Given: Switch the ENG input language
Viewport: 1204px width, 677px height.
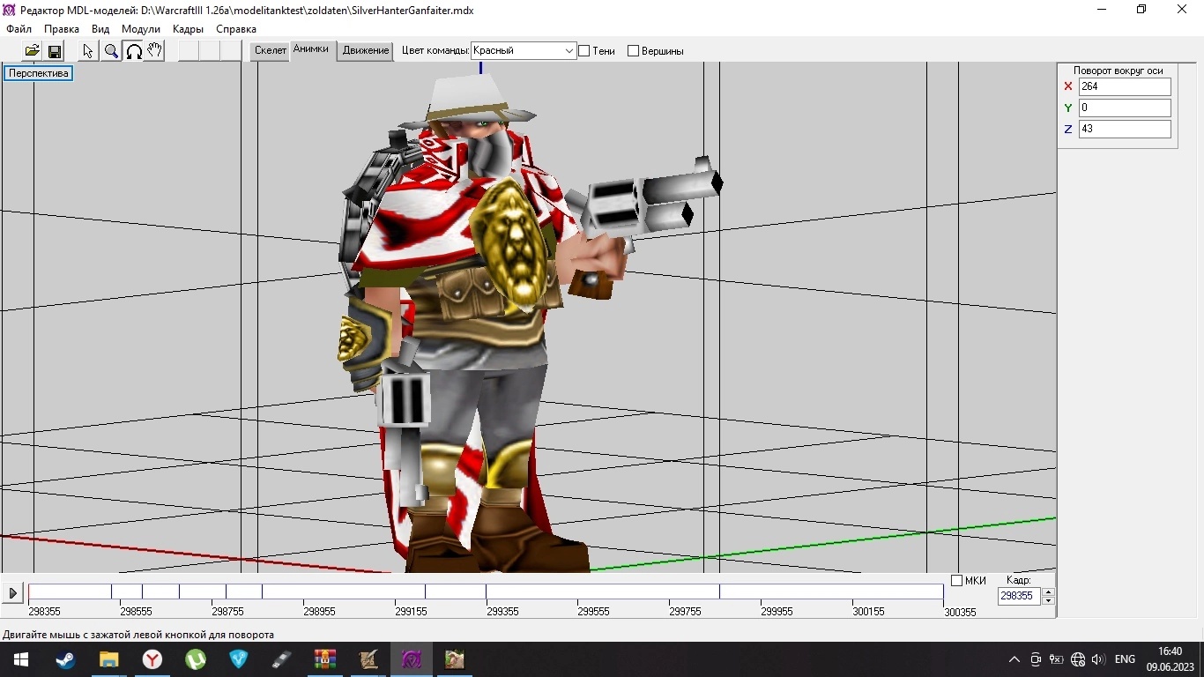Looking at the screenshot, I should [x=1125, y=659].
